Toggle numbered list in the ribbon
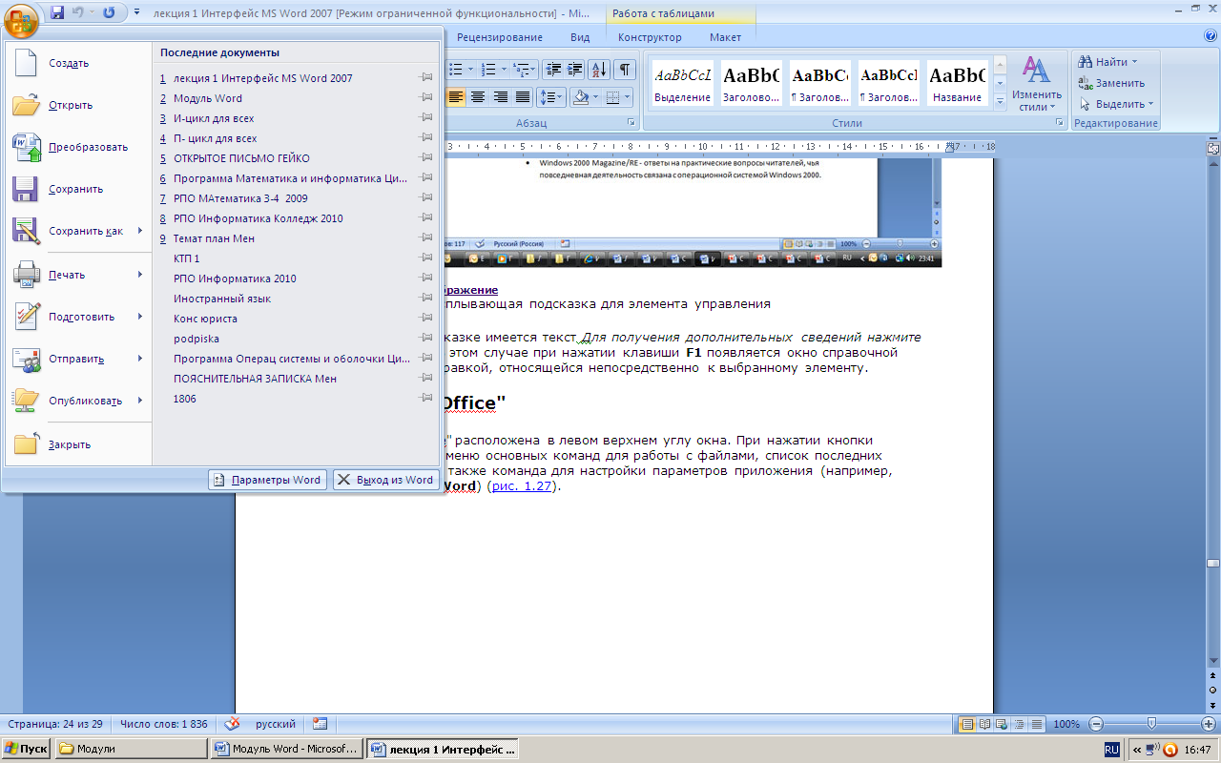Screen dimensions: 1221x763 [488, 70]
